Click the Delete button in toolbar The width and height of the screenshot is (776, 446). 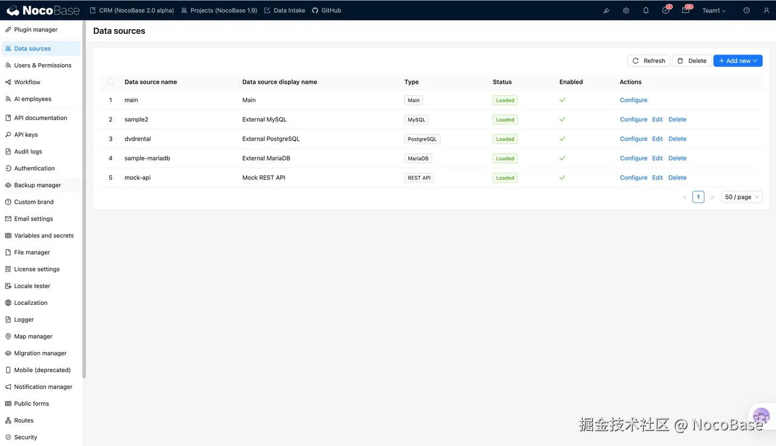point(692,61)
